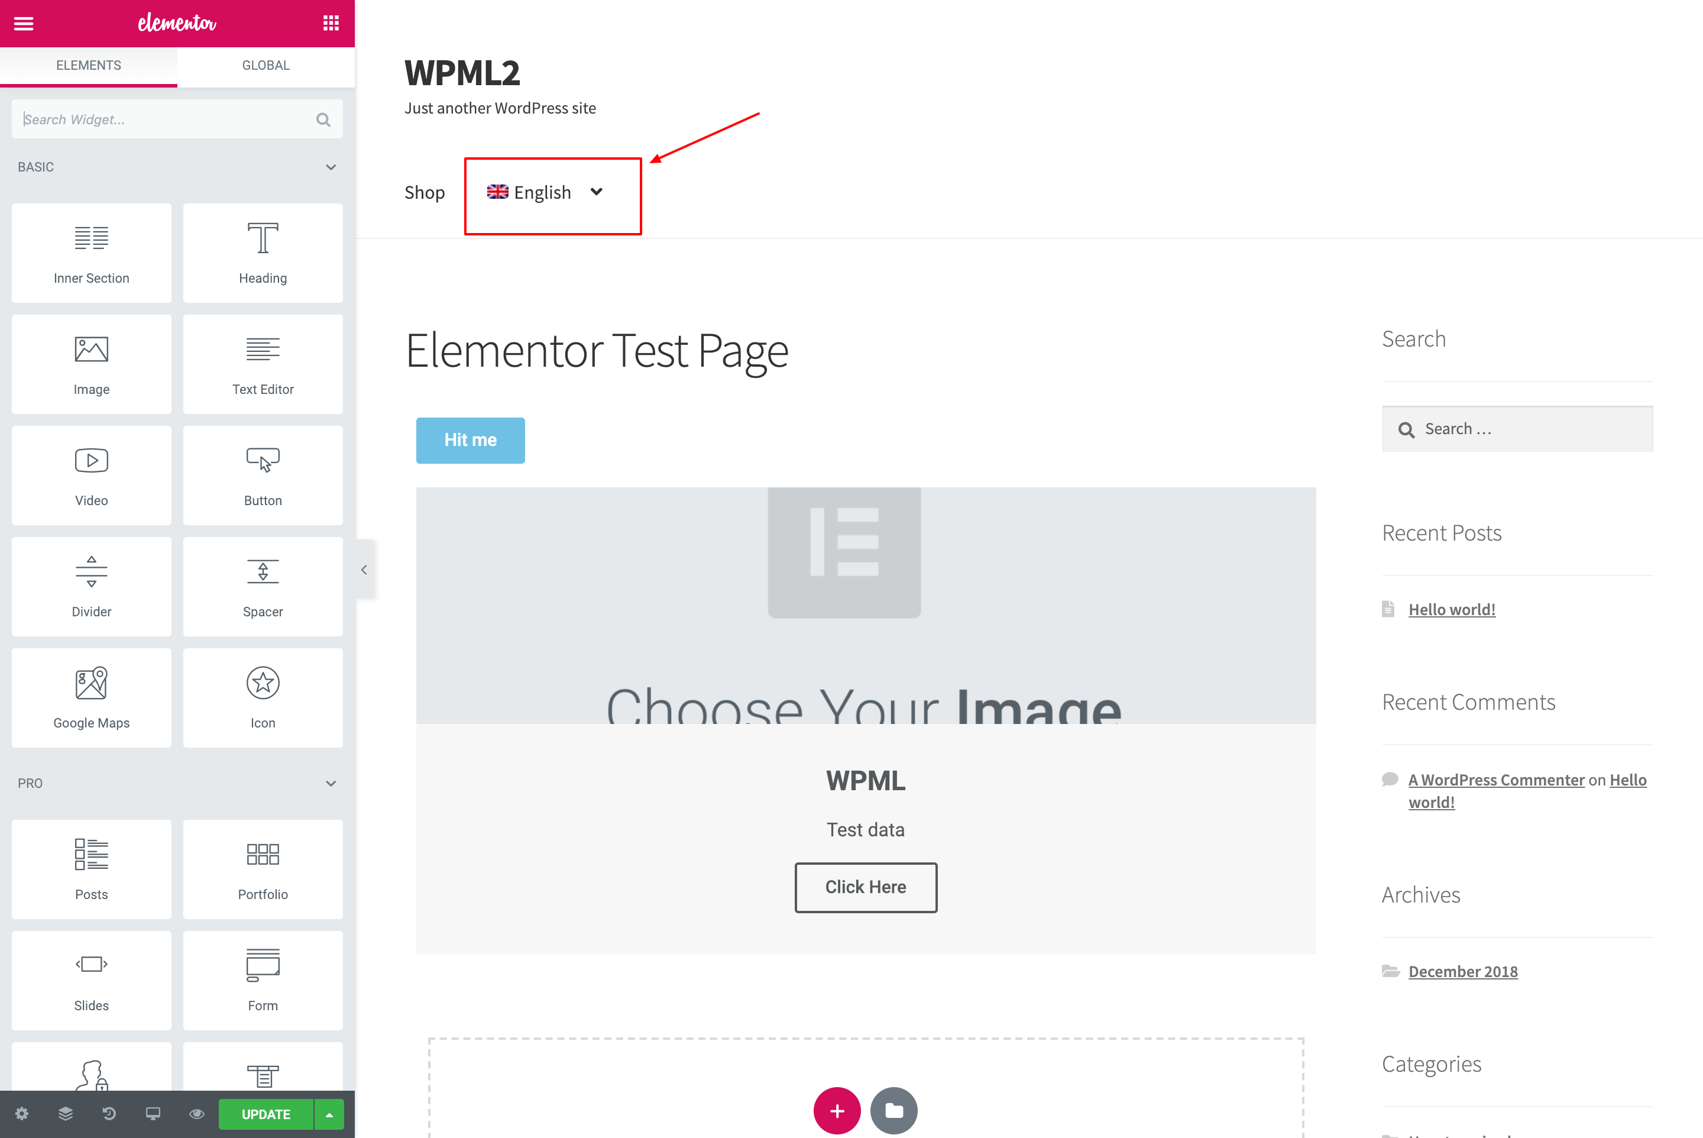Toggle the responsive mode icon

(153, 1114)
